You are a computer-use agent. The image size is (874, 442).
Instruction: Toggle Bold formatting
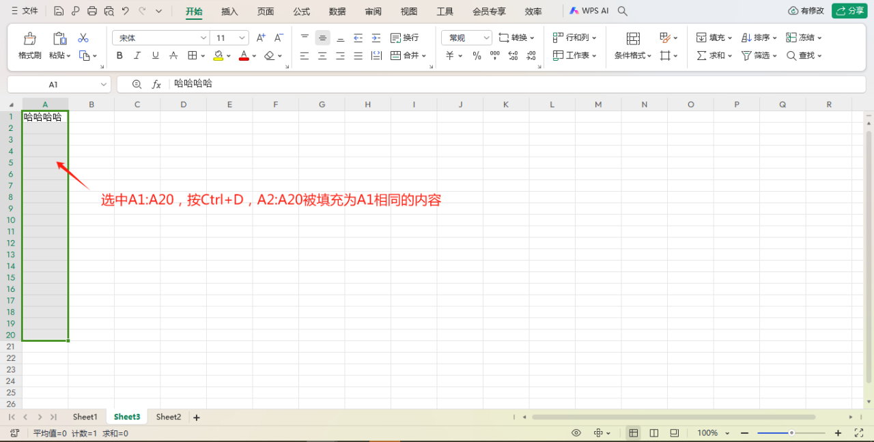tap(119, 55)
